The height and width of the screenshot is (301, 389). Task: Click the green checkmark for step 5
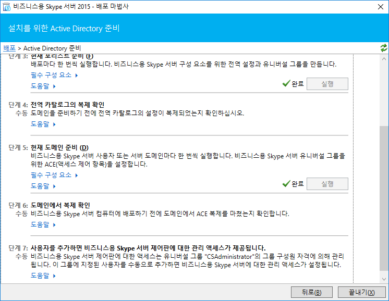tap(286, 184)
